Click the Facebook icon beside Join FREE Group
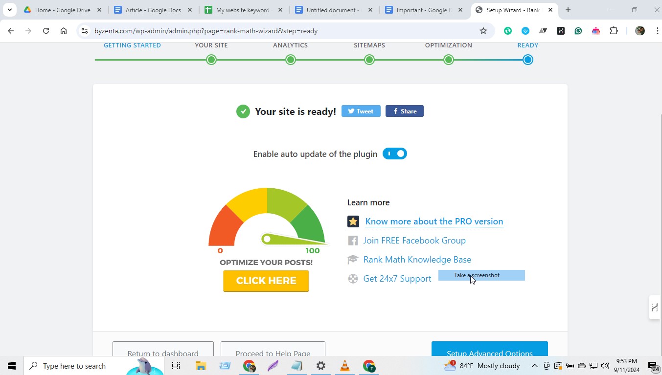Screen dimensions: 662x375 coord(353,241)
